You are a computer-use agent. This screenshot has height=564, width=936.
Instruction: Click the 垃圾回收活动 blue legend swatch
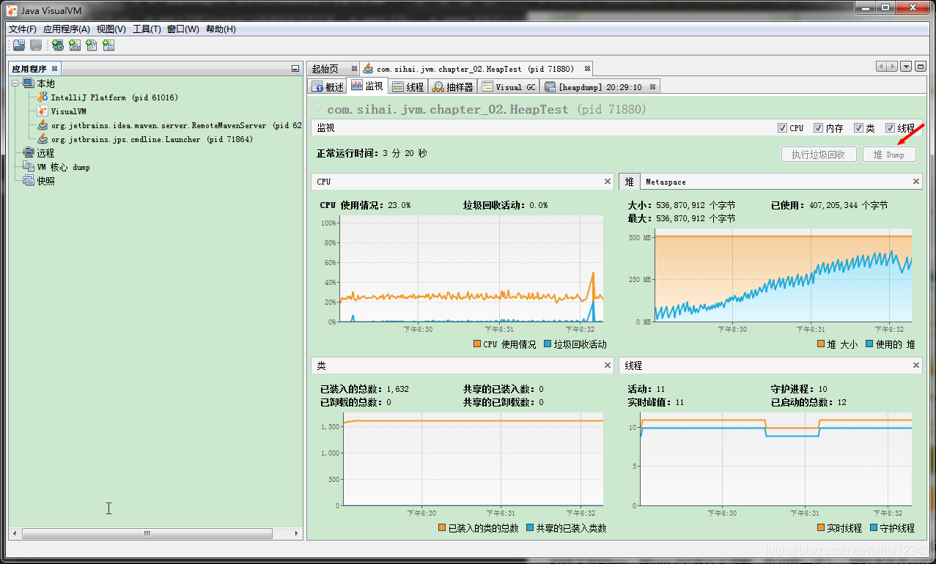tap(548, 344)
